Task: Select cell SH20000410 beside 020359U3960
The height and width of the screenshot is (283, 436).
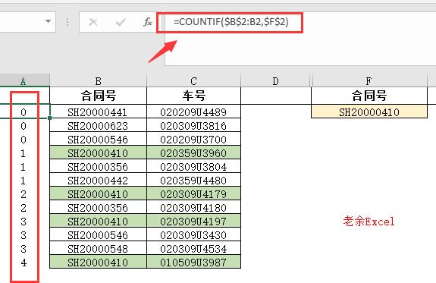Action: [98, 153]
